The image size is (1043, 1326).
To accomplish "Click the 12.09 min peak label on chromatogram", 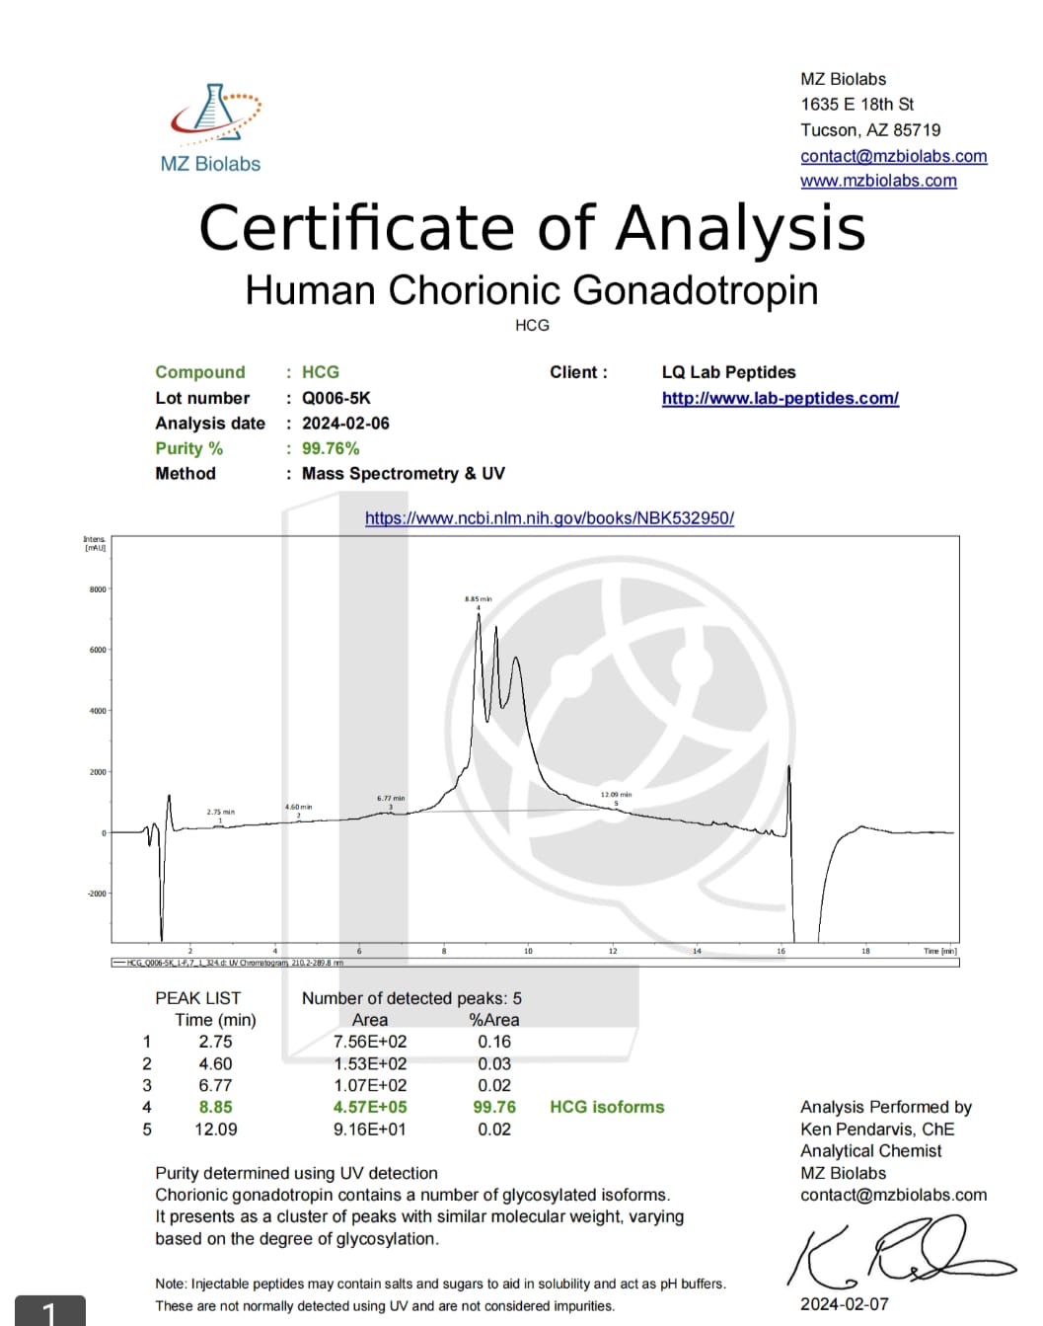I will pos(616,795).
